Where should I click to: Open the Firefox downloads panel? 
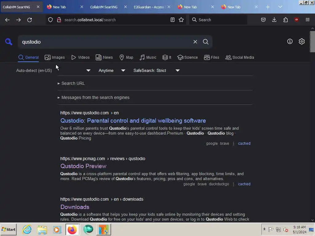[x=274, y=20]
